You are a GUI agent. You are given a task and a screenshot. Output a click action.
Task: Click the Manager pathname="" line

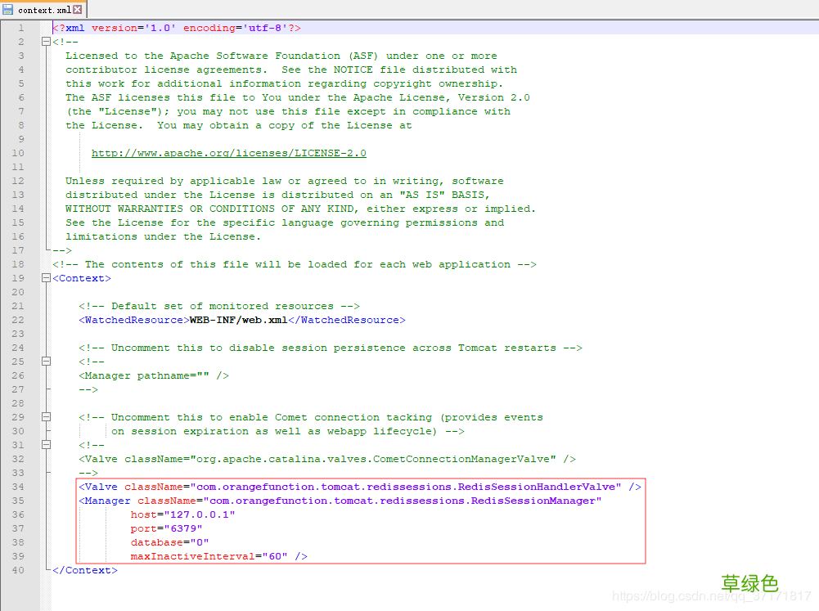pyautogui.click(x=154, y=375)
